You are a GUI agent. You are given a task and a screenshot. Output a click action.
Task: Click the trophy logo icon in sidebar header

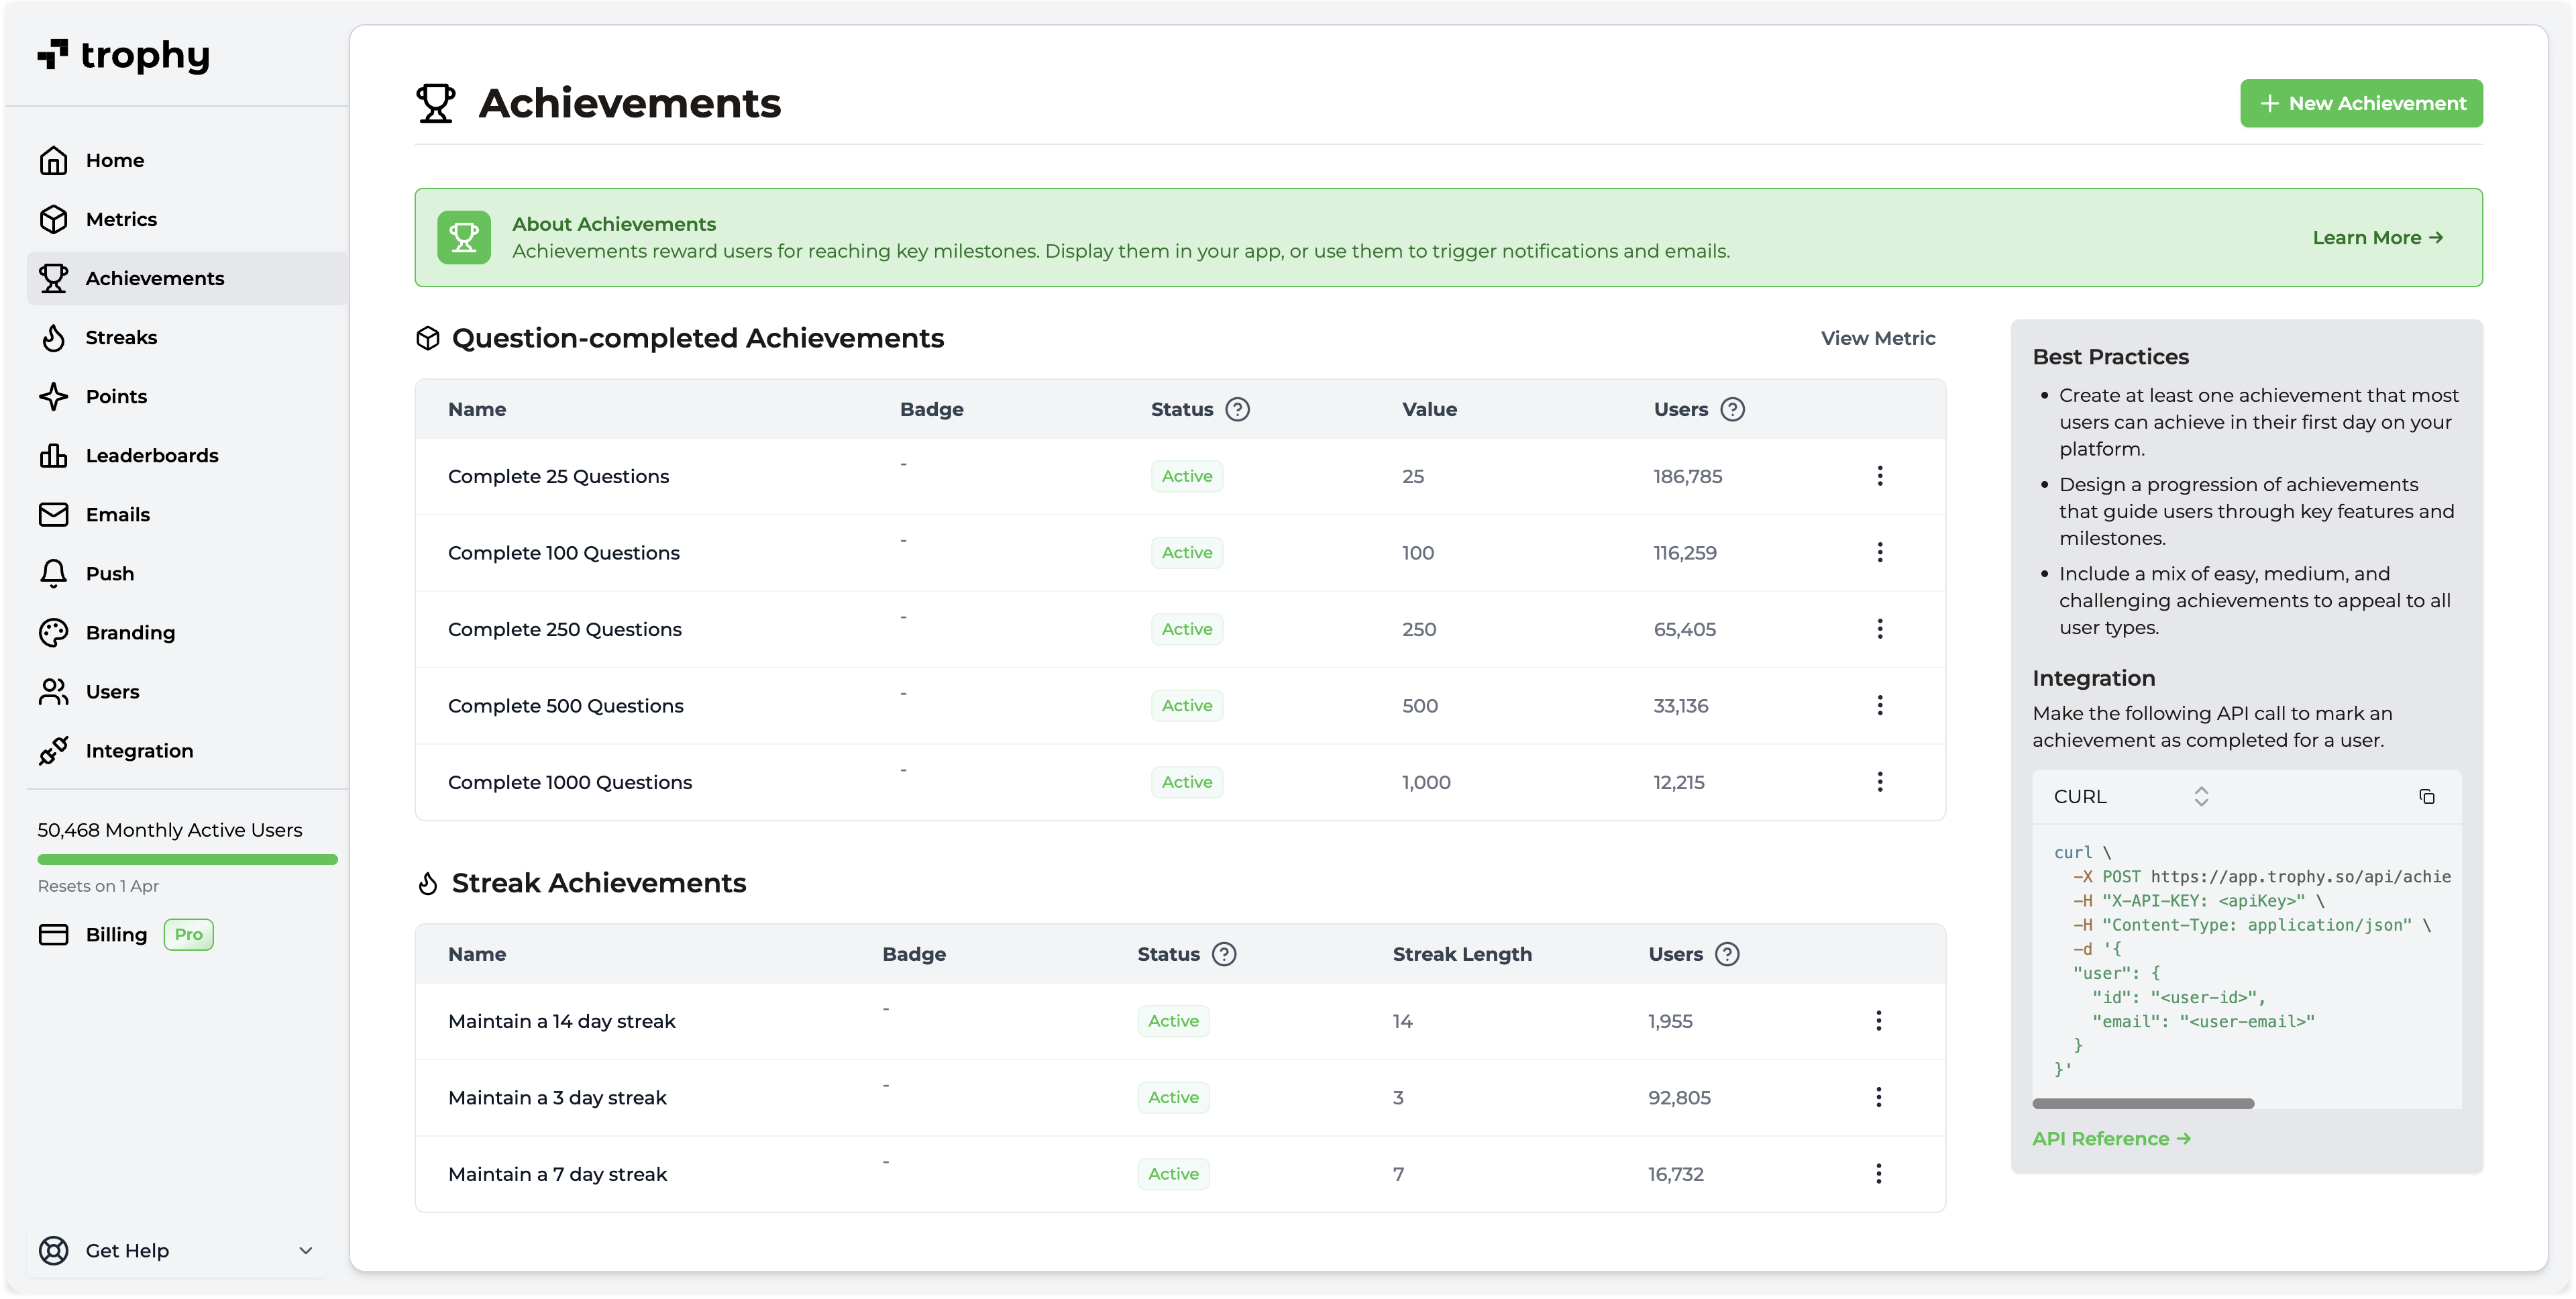(53, 54)
